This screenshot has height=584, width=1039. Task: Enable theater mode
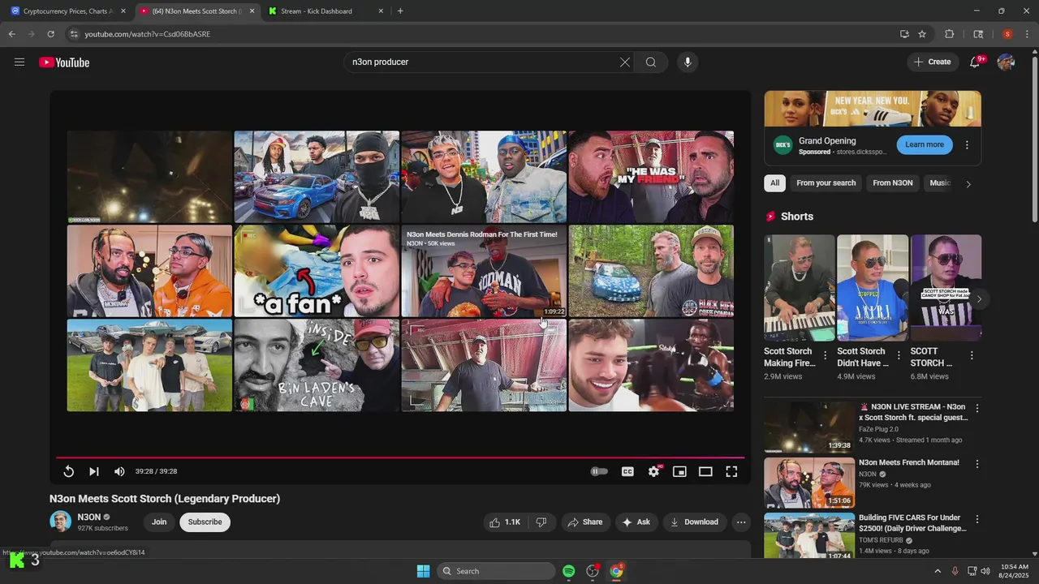pyautogui.click(x=705, y=471)
